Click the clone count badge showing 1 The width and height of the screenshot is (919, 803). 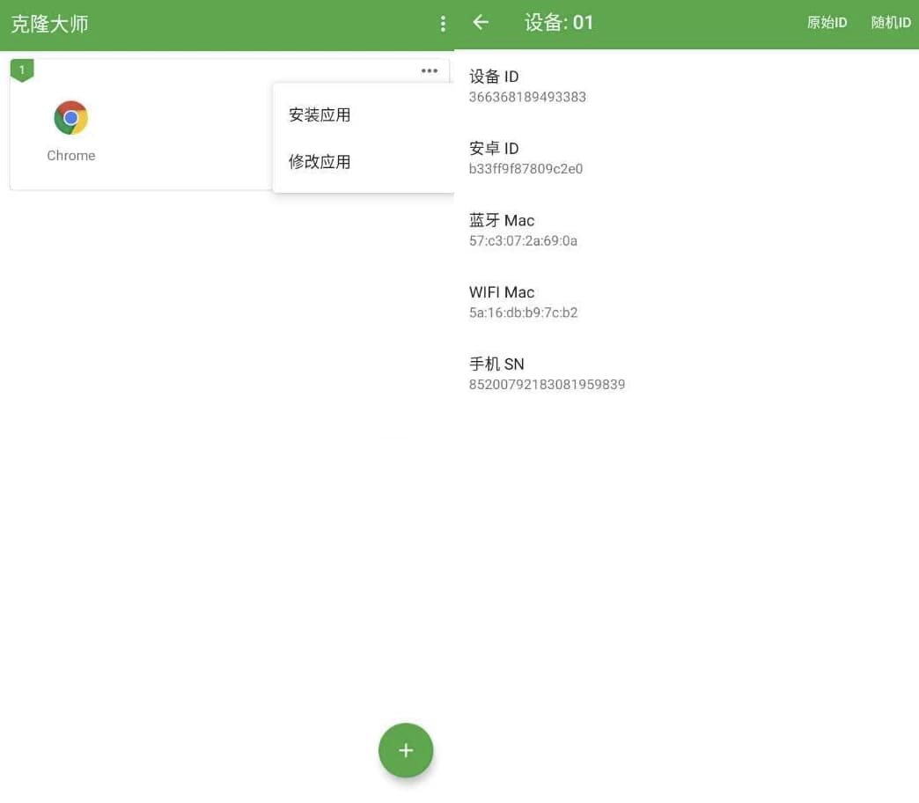22,70
